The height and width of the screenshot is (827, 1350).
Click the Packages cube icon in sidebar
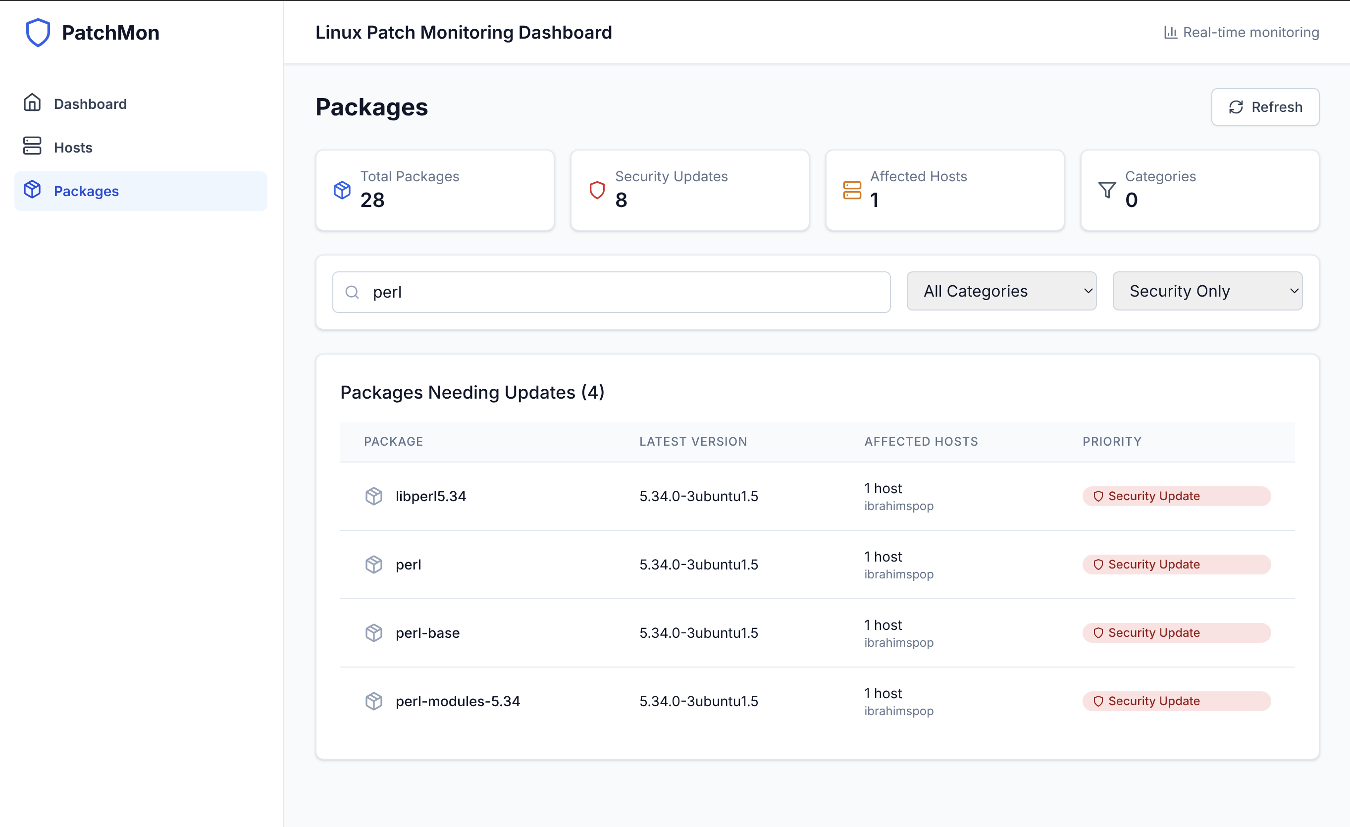[32, 190]
